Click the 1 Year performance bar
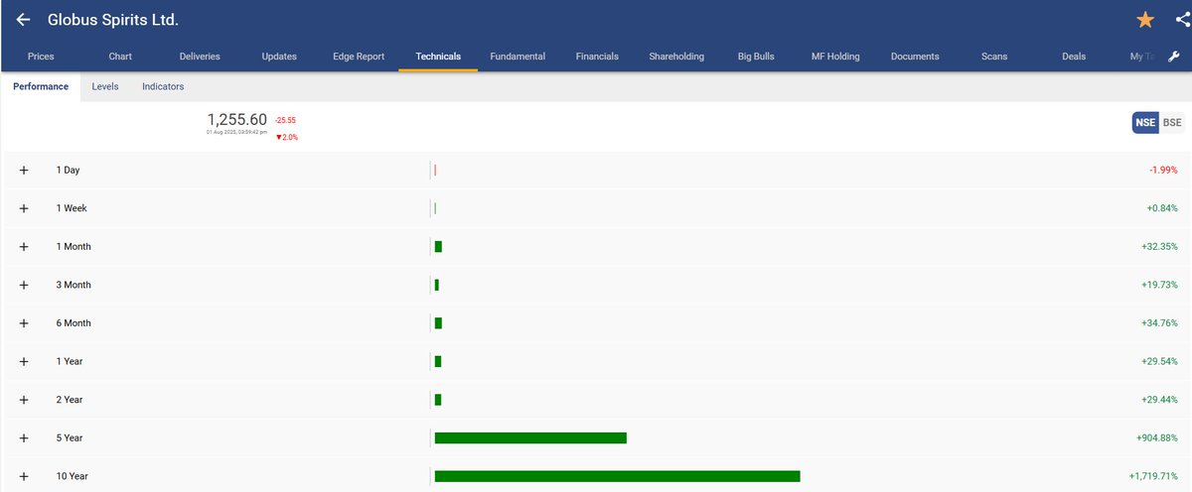 tap(438, 361)
